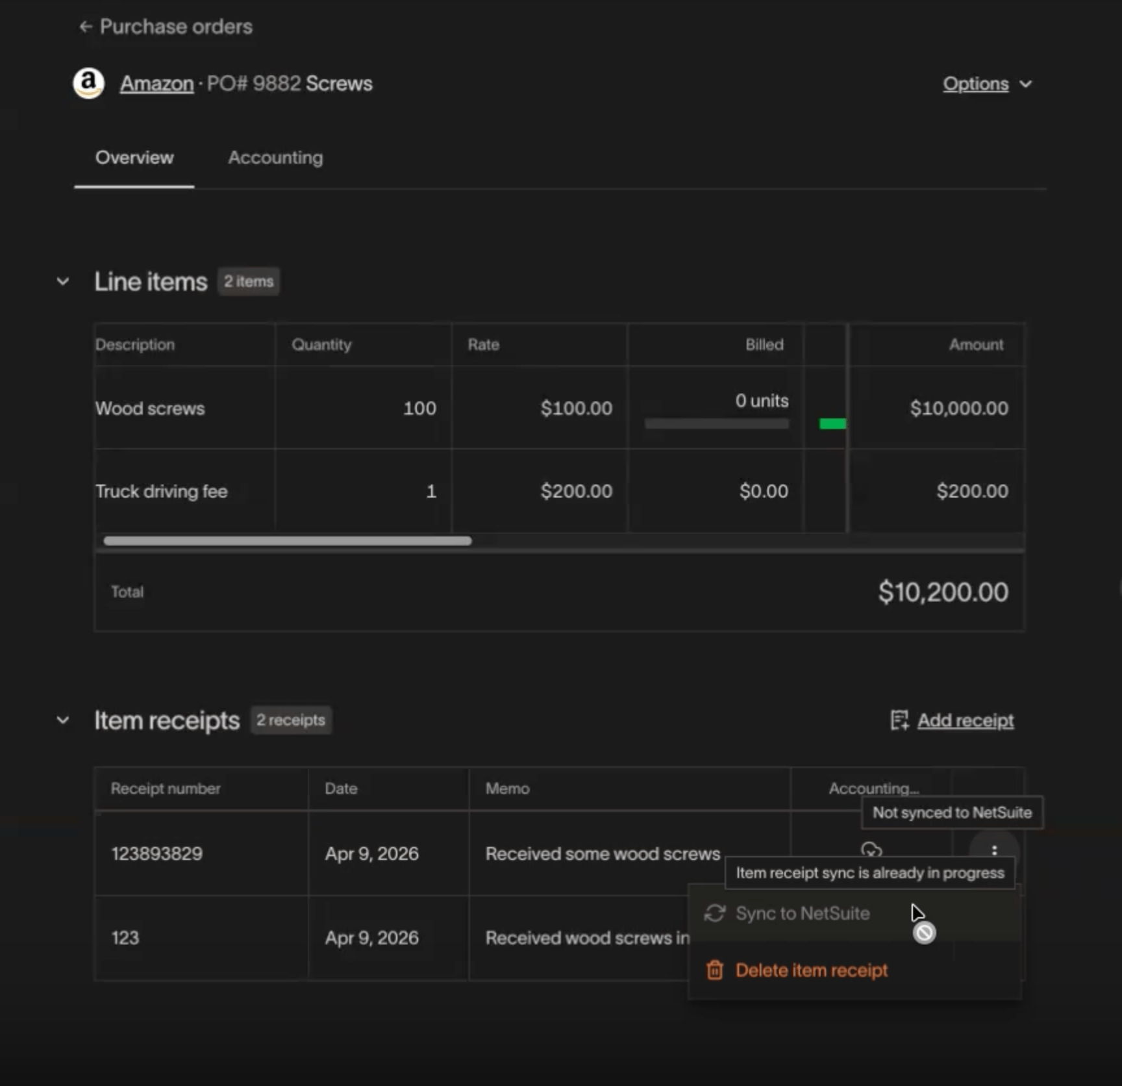
Task: Click the trash icon beside Delete item receipt
Action: (x=714, y=970)
